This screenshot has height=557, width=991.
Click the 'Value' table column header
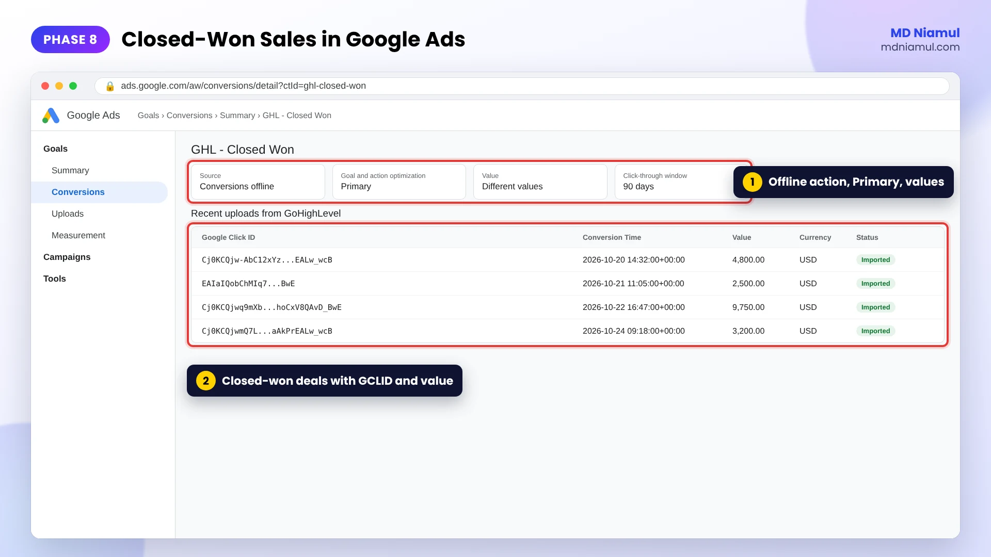pyautogui.click(x=742, y=237)
